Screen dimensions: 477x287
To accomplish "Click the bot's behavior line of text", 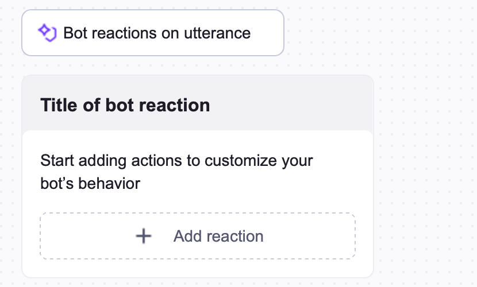I will click(x=90, y=184).
